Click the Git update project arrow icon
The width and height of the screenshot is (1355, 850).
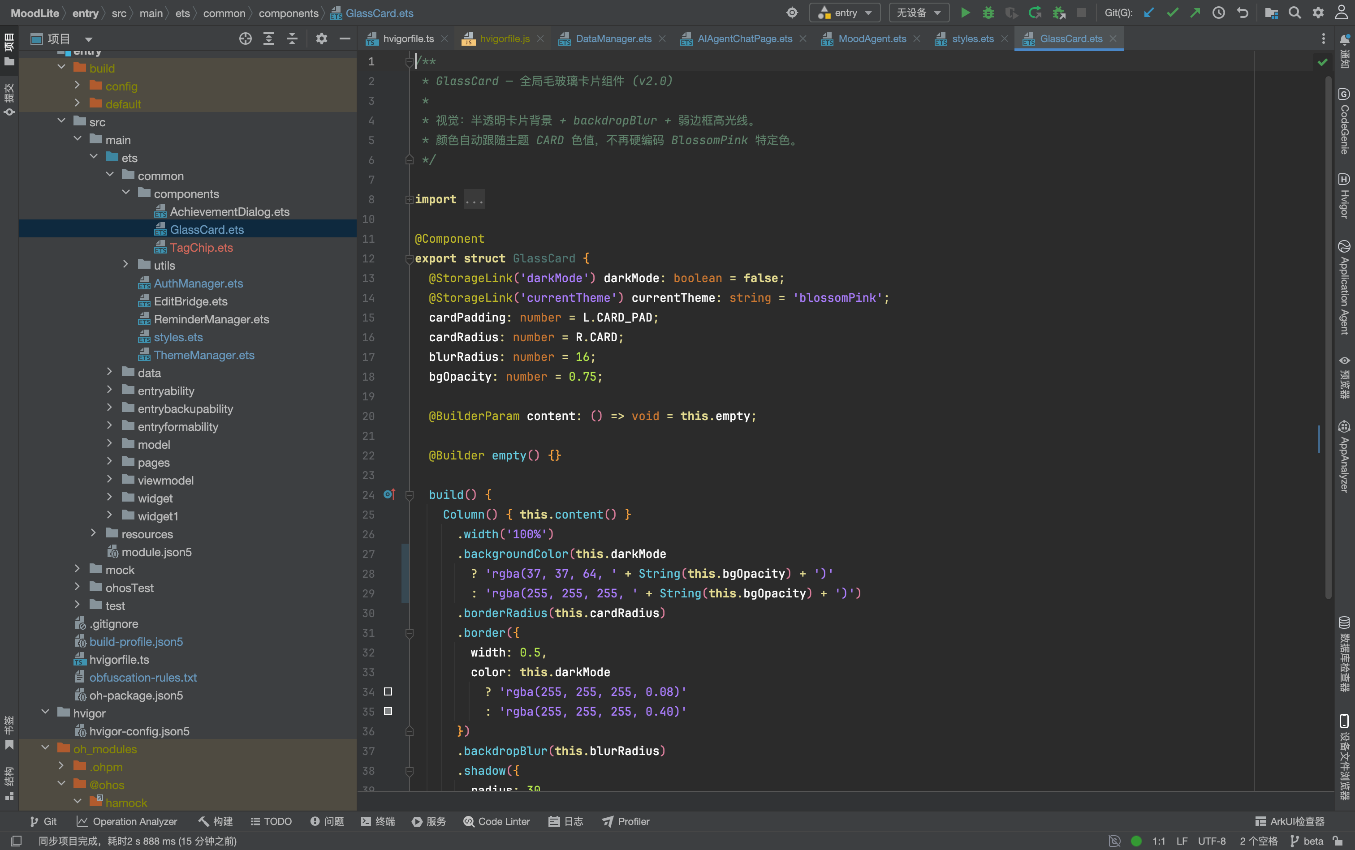(1149, 13)
